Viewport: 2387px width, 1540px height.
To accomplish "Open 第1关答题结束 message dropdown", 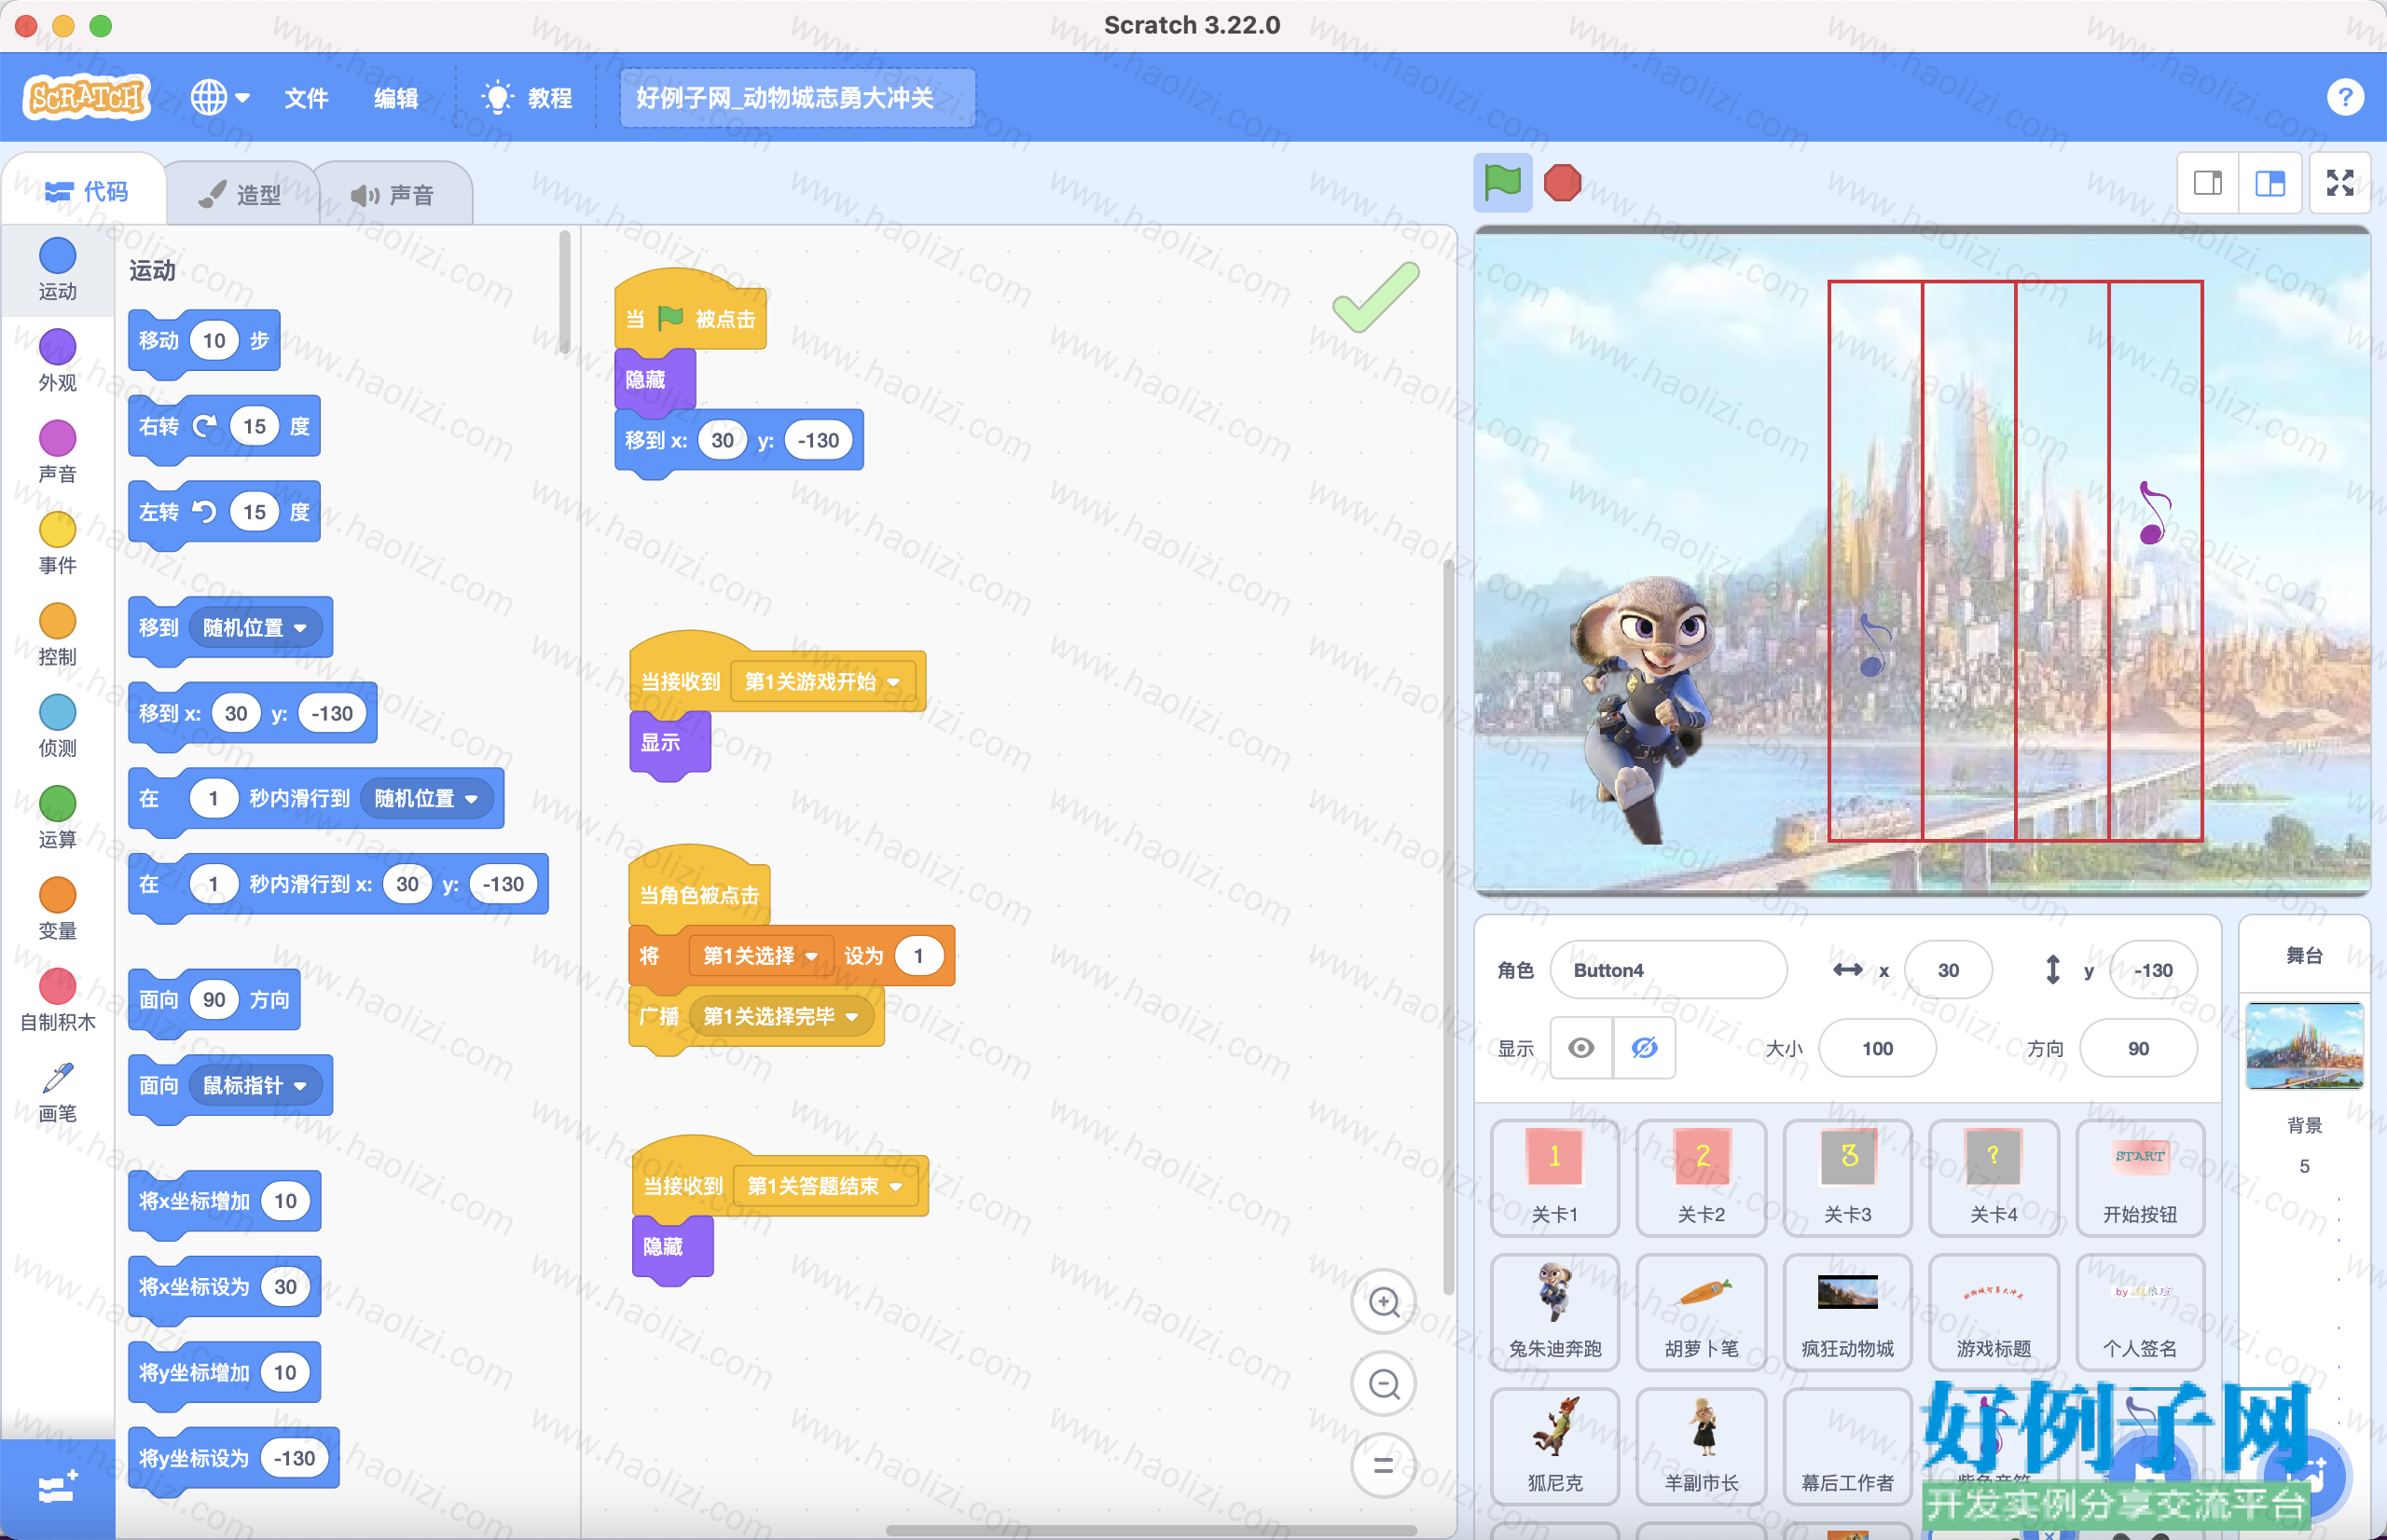I will click(824, 1186).
